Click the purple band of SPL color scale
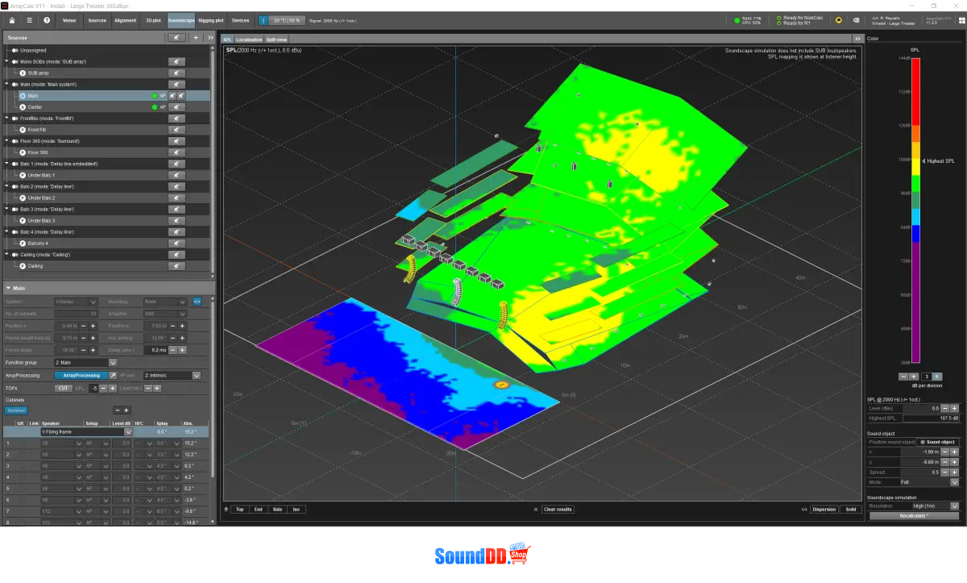 (915, 302)
